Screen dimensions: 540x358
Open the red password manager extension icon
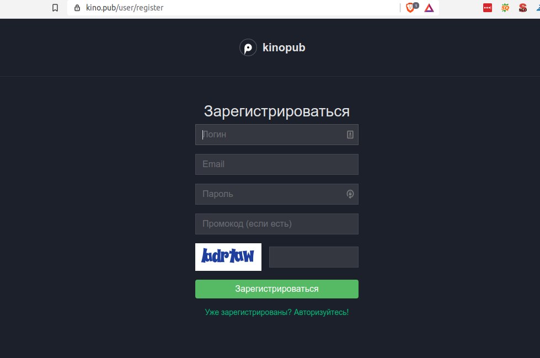coord(488,8)
